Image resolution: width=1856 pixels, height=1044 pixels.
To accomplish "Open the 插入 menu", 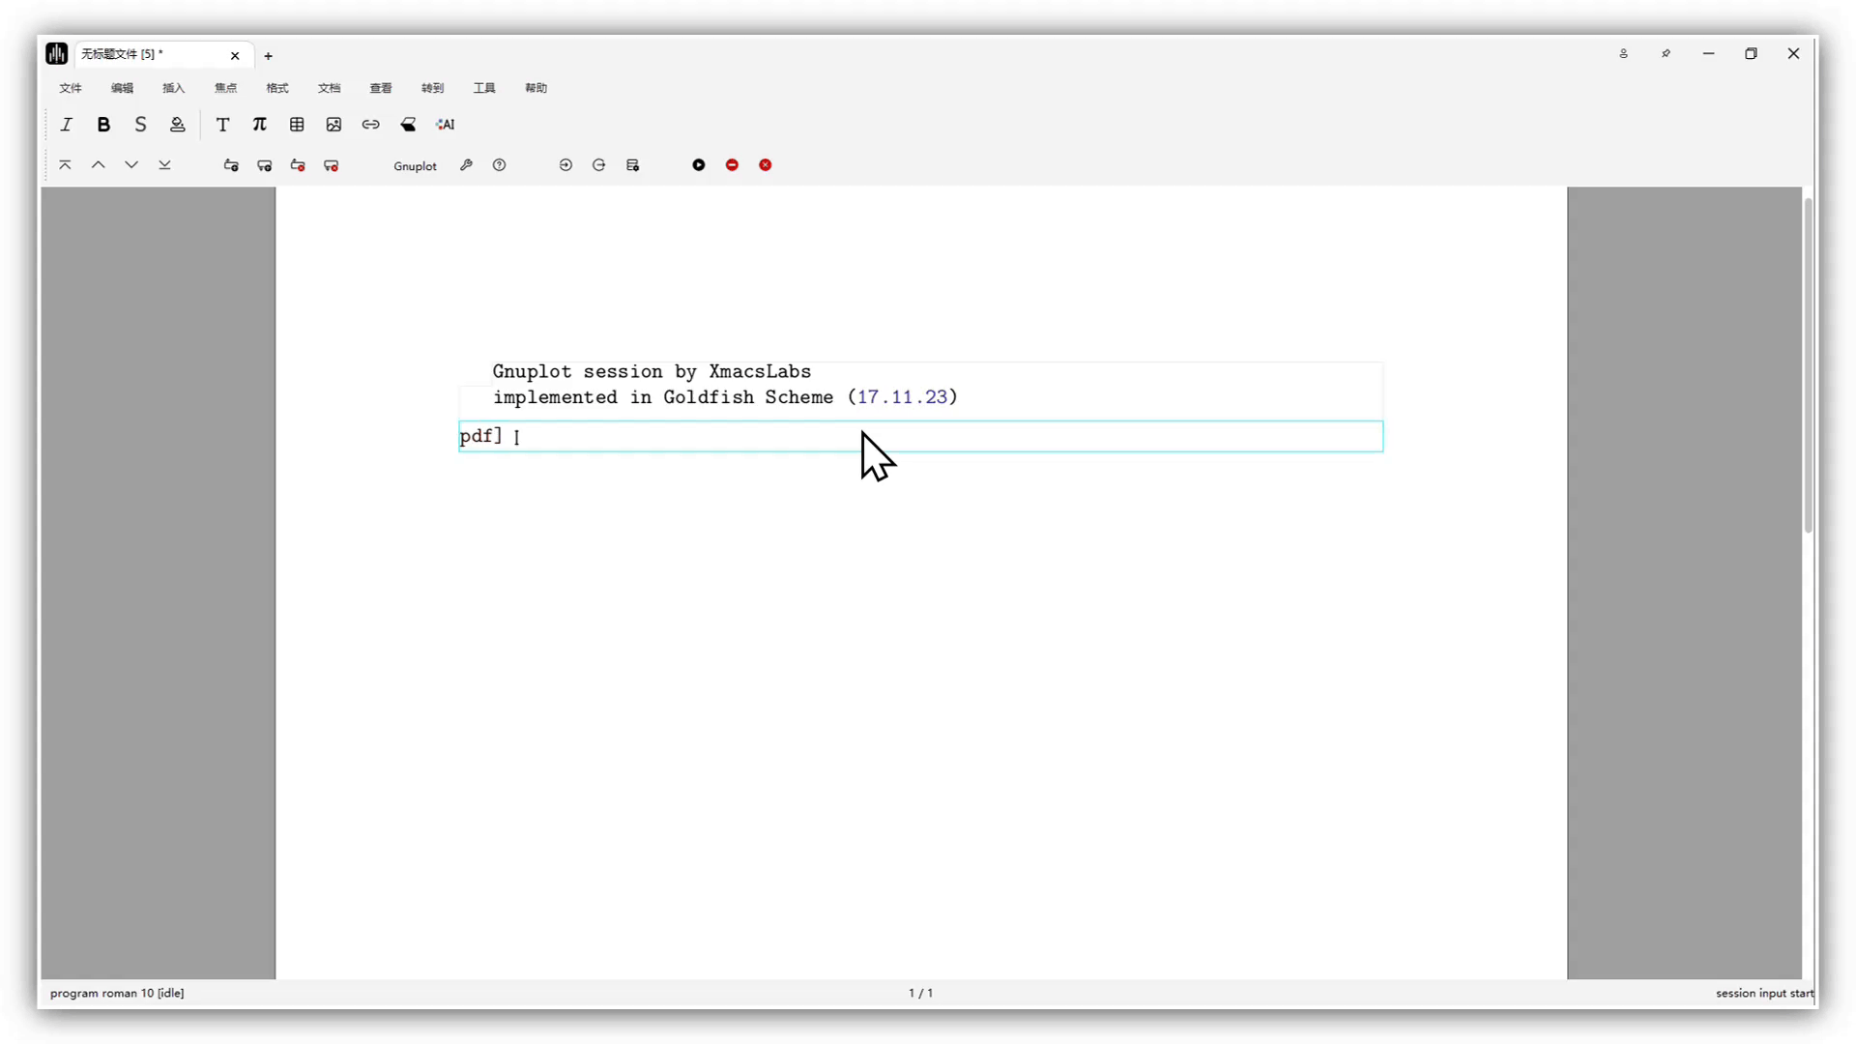I will (174, 88).
